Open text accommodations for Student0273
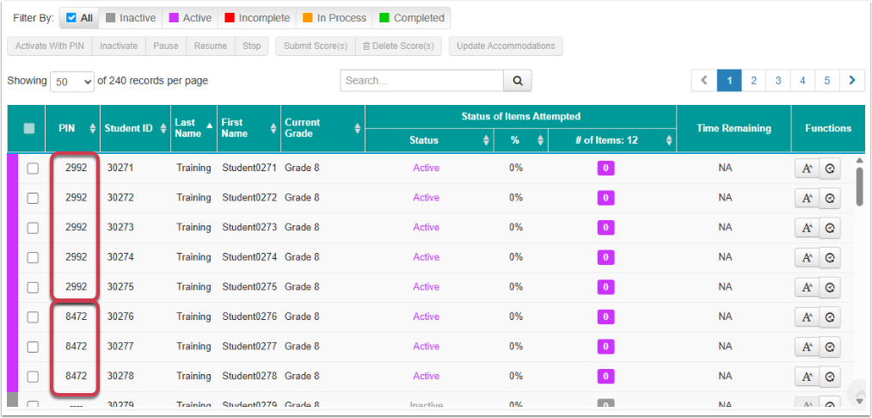872x418 pixels. click(807, 228)
